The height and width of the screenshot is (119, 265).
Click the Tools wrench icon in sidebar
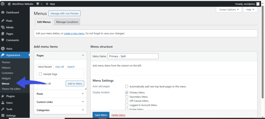coord(3,109)
